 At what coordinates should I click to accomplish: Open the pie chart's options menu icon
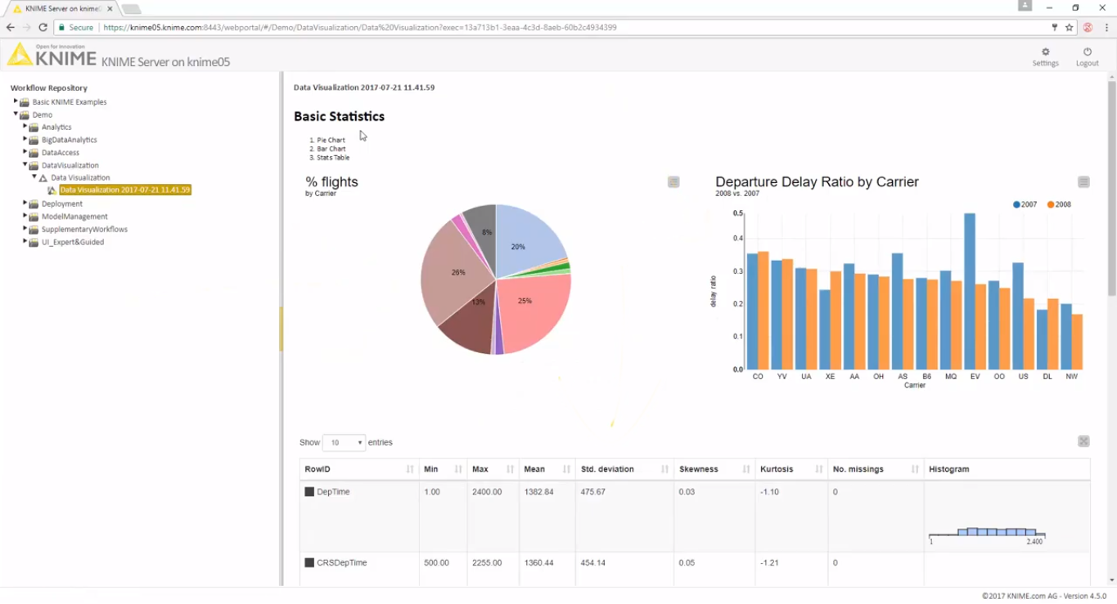coord(673,181)
